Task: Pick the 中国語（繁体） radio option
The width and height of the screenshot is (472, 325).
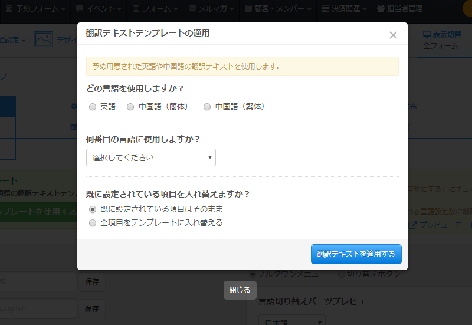Action: click(x=207, y=107)
